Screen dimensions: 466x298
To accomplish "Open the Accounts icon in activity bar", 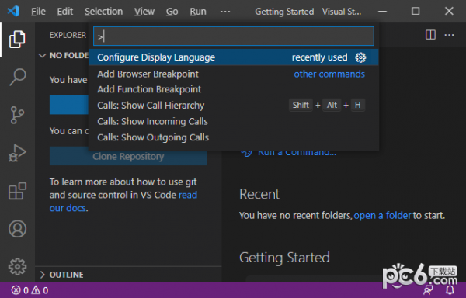I will [17, 229].
